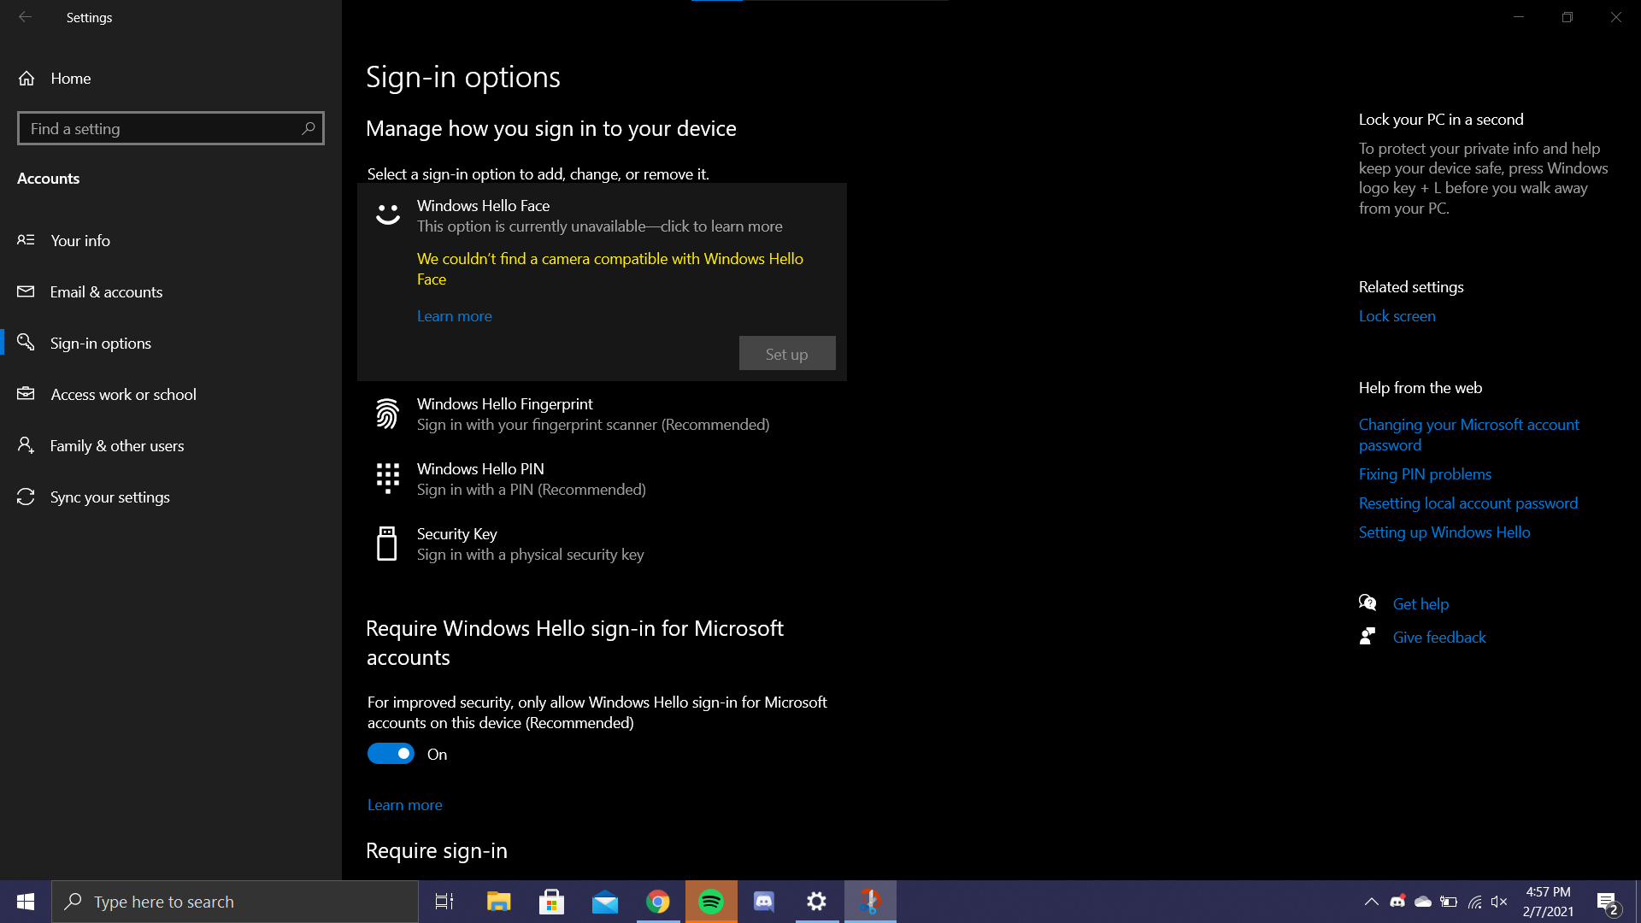The image size is (1641, 923).
Task: Click the OneDrive cloud tray icon
Action: coord(1423,902)
